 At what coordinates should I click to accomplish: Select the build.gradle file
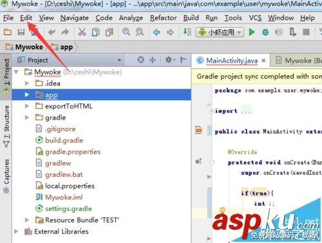click(x=64, y=140)
